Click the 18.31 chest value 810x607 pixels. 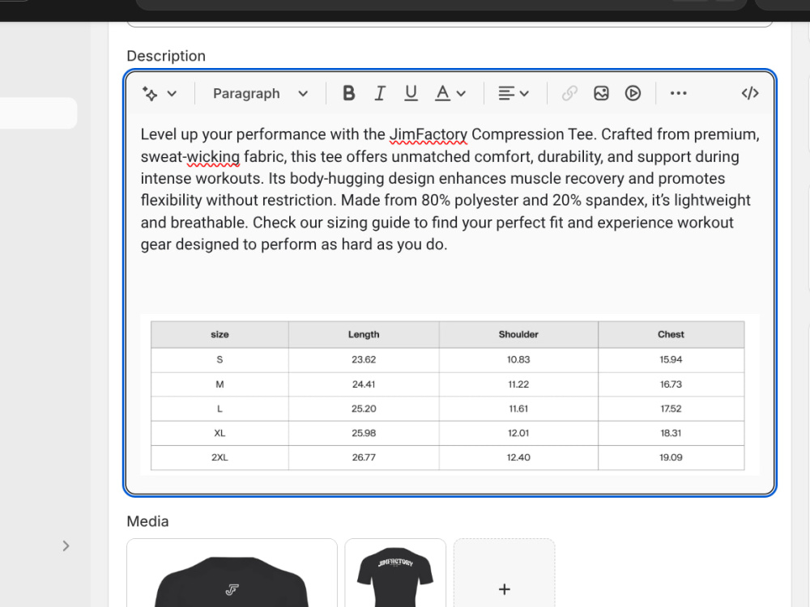coord(671,433)
